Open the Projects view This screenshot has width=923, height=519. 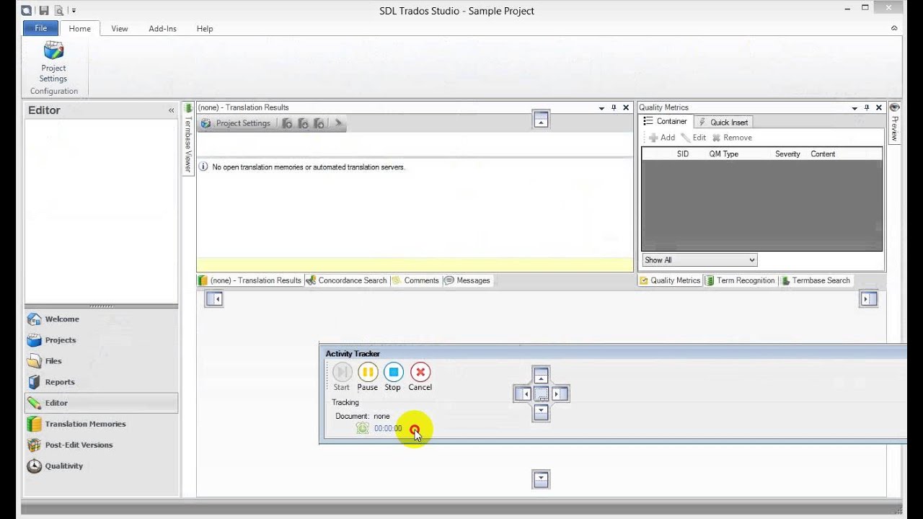coord(101,340)
